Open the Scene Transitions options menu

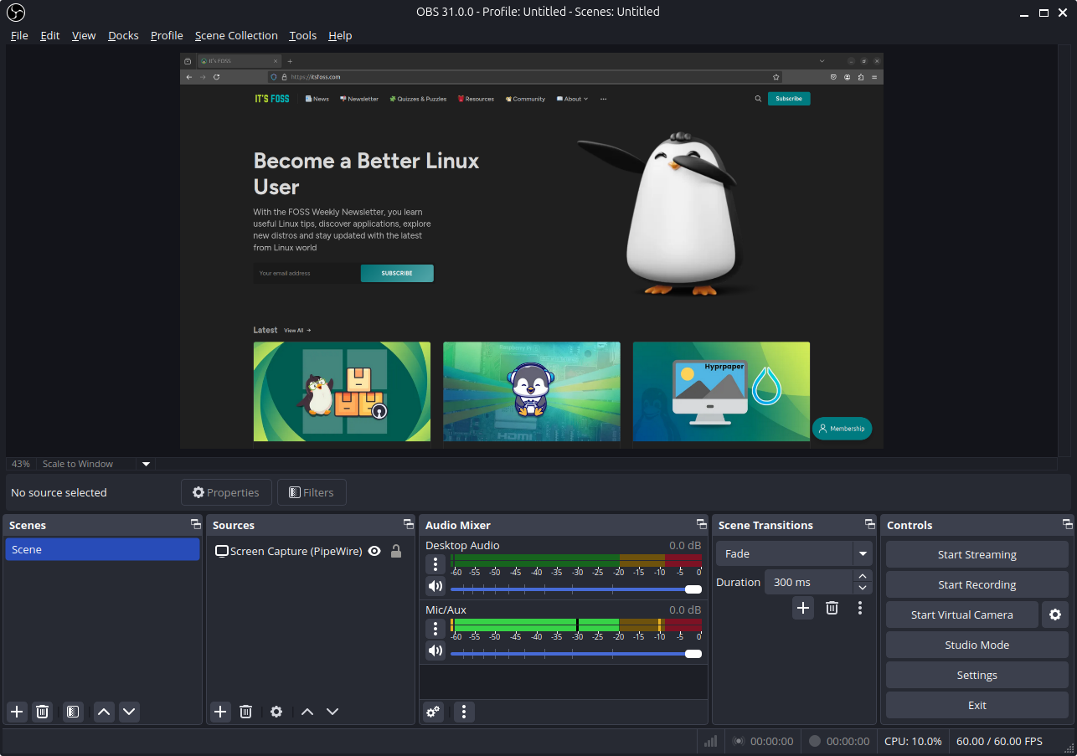[859, 608]
